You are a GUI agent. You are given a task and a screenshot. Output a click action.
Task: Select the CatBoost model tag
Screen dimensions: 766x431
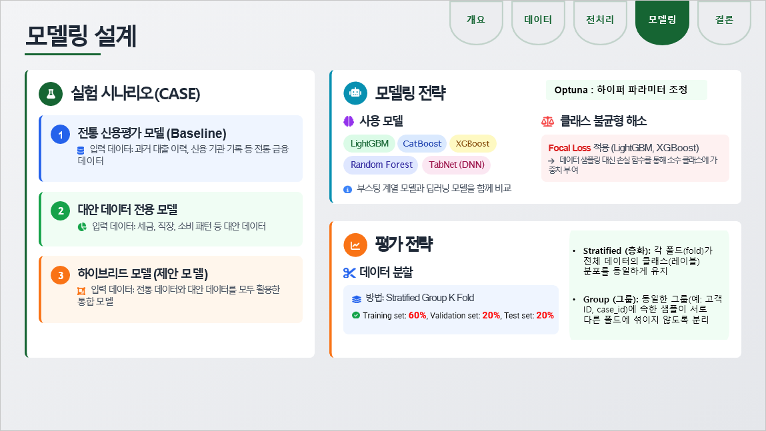tap(422, 144)
